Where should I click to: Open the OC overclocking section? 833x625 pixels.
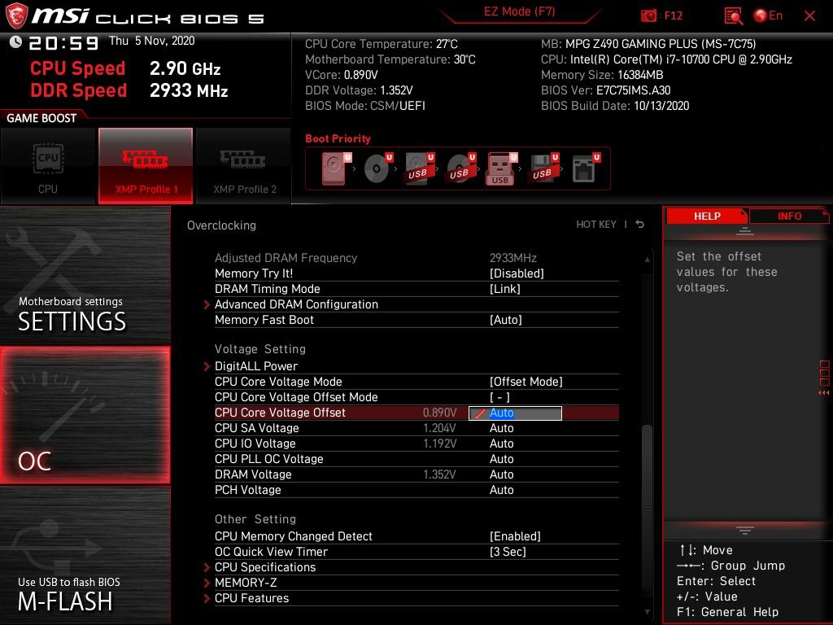click(x=85, y=415)
